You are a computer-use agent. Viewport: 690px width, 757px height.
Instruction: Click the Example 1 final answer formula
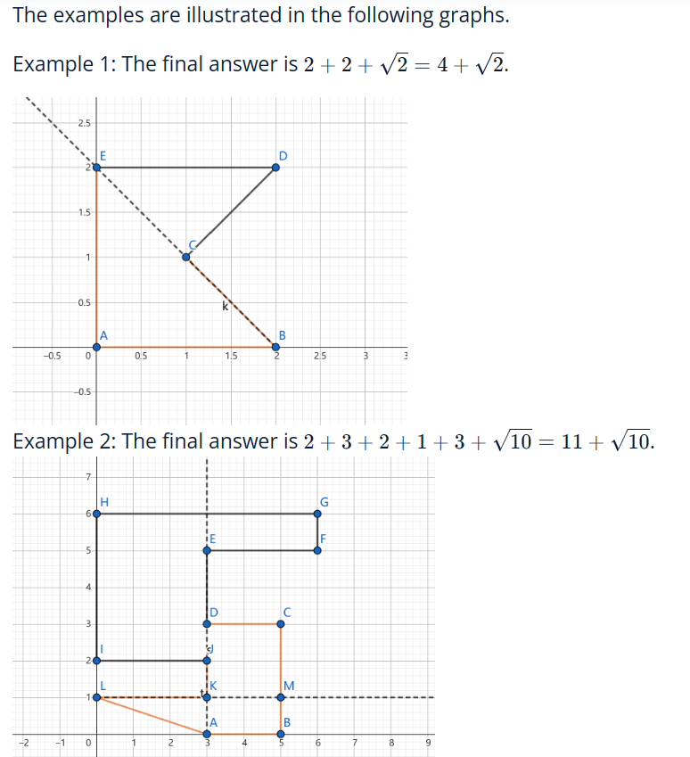click(x=406, y=64)
